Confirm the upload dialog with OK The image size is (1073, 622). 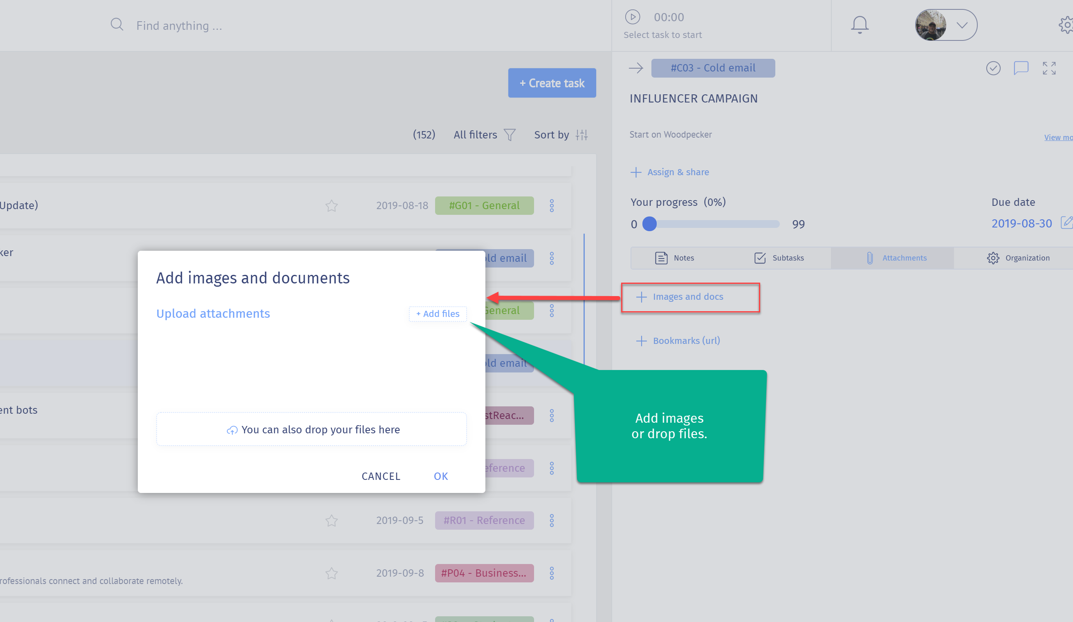(441, 476)
